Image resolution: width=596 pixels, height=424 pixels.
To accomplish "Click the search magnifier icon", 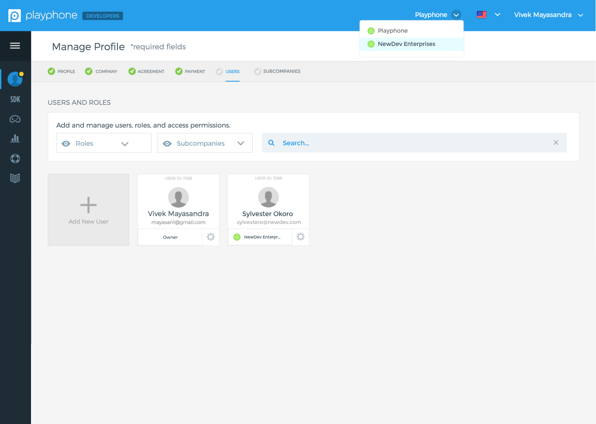I will click(271, 143).
